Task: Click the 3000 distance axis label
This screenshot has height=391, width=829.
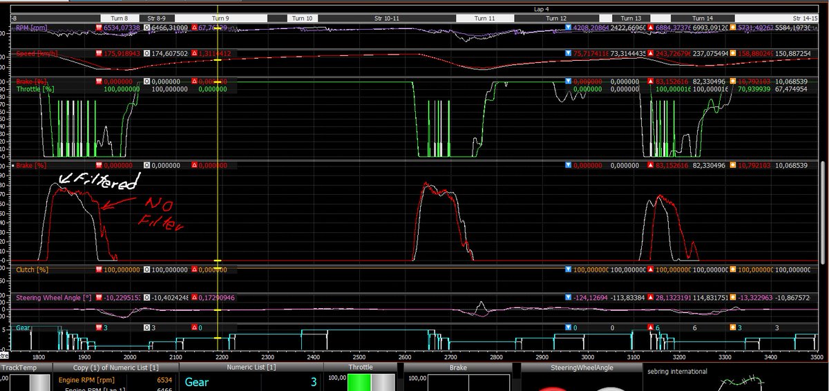Action: (587, 357)
